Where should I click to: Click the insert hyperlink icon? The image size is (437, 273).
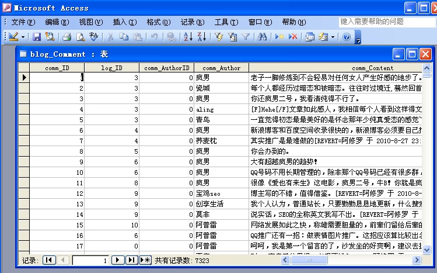tap(171, 37)
